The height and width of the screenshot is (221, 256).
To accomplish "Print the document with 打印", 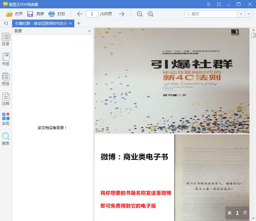I will tap(57, 14).
